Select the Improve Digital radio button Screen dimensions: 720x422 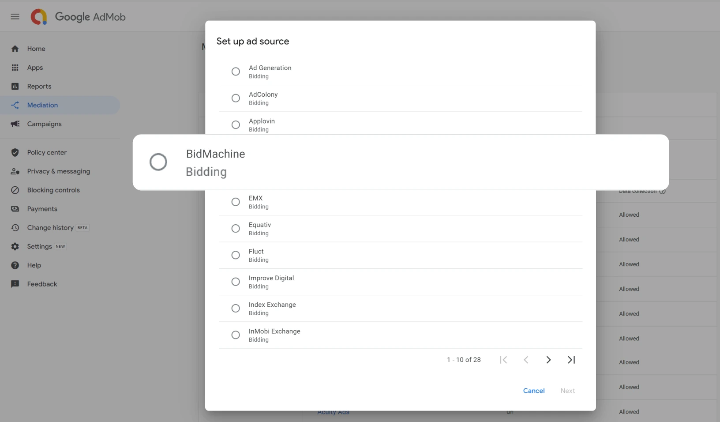236,282
